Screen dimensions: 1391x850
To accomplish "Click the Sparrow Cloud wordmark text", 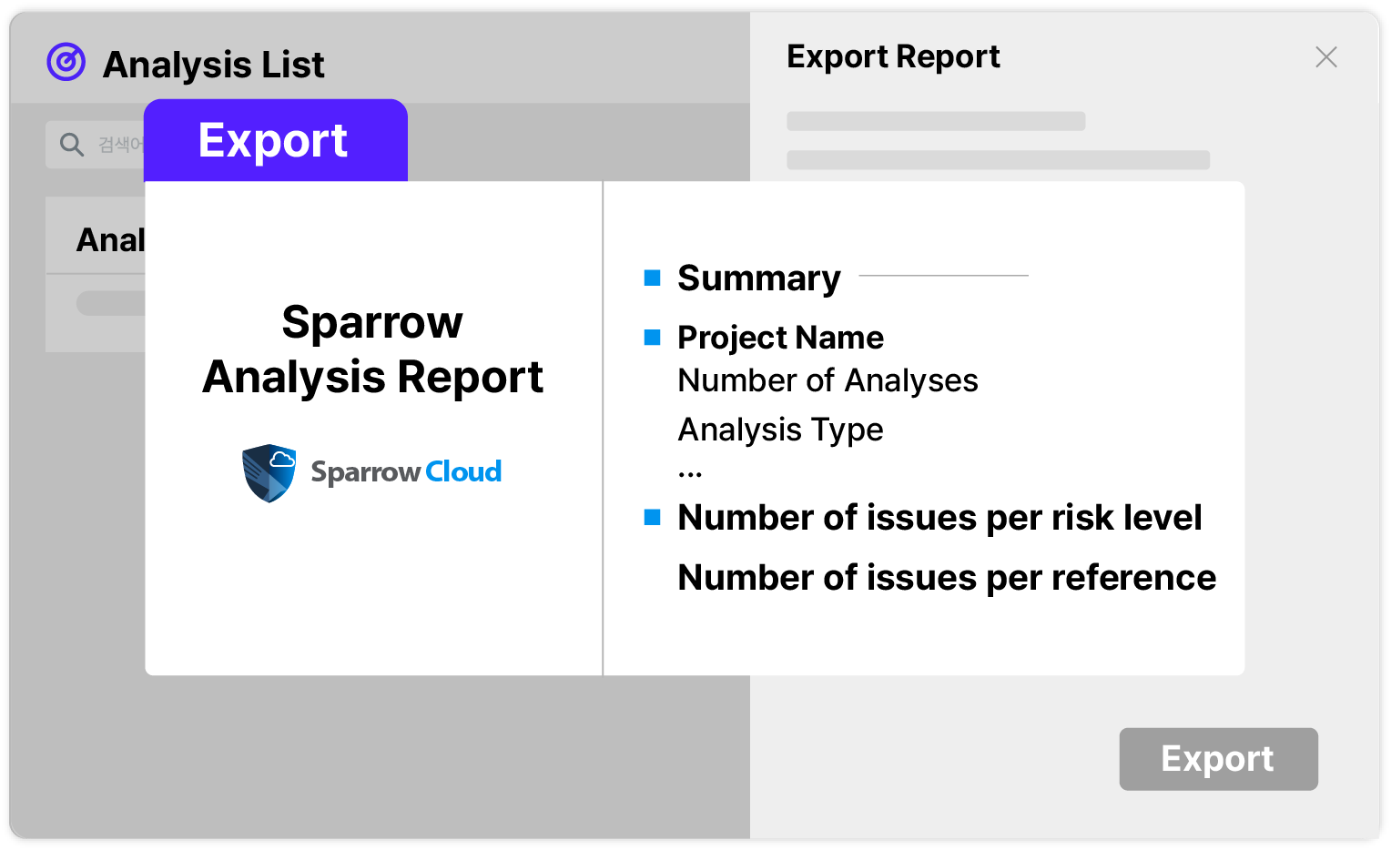I will coord(406,472).
